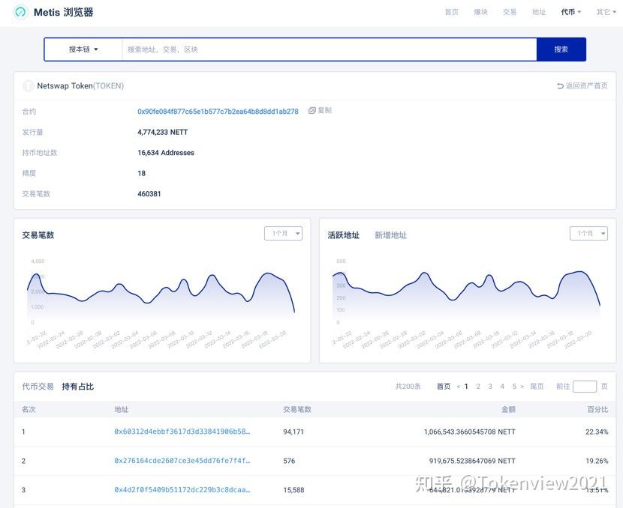Viewport: 623px width, 508px height.
Task: Click the 576 transaction count cell
Action: tap(289, 461)
